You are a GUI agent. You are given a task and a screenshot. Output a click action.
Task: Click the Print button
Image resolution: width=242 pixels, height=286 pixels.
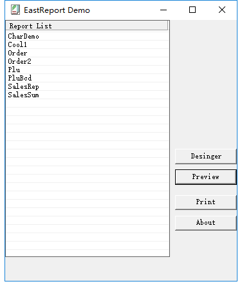coord(206,202)
